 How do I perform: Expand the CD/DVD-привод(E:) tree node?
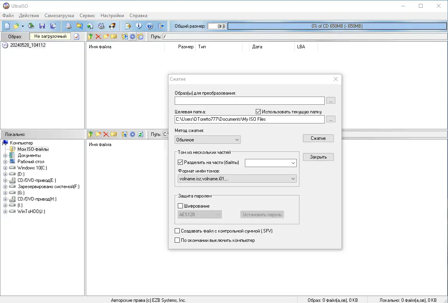[5, 181]
